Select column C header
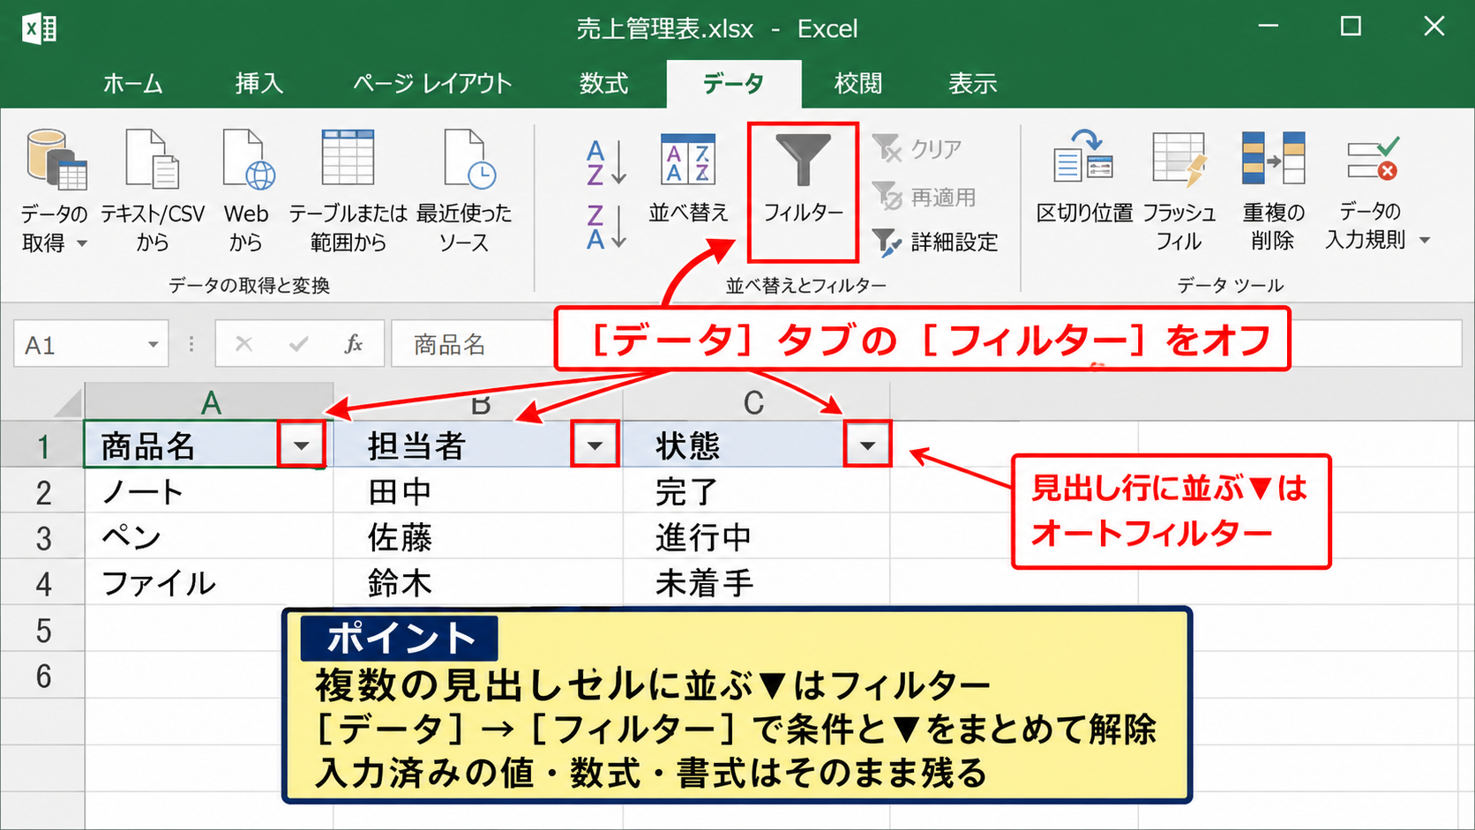This screenshot has width=1475, height=830. pos(755,402)
